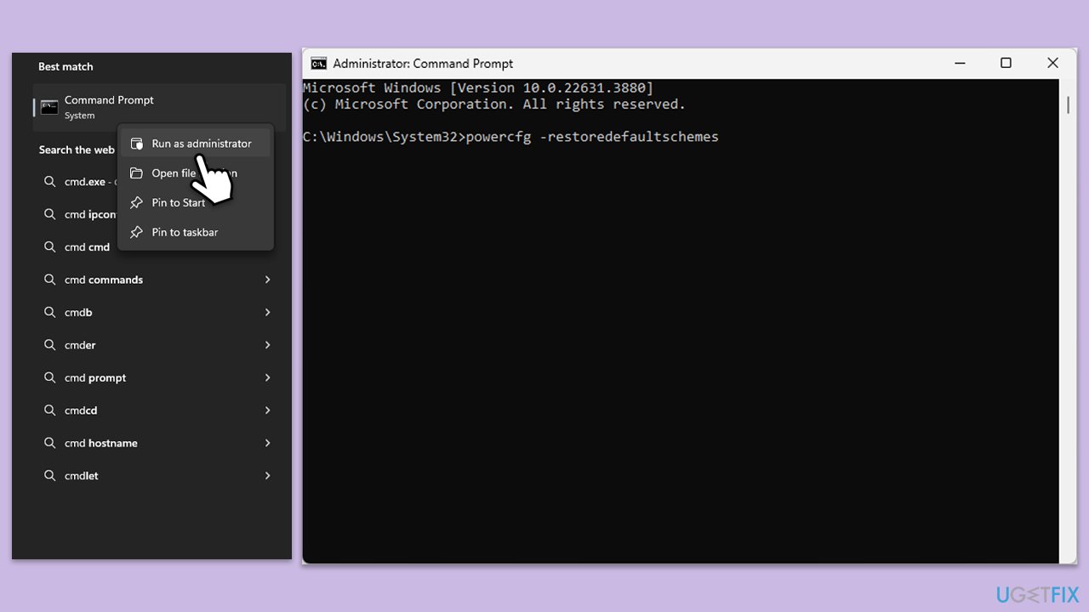The height and width of the screenshot is (612, 1089).
Task: Click the Command Prompt title bar icon
Action: coord(319,64)
